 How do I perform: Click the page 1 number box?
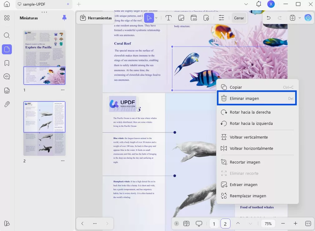(214, 224)
